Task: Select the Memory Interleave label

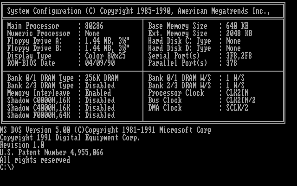Action: coord(39,93)
